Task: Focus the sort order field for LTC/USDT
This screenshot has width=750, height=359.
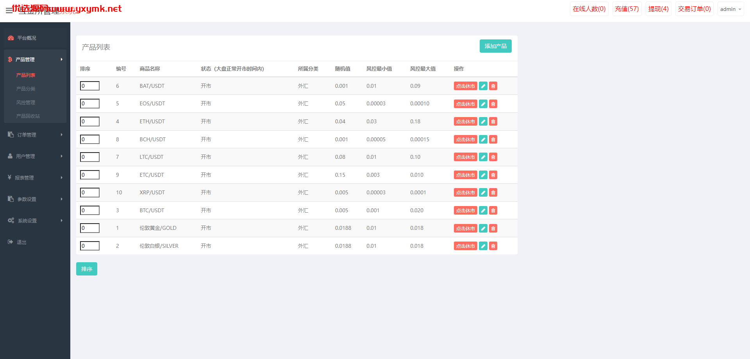Action: tap(90, 157)
